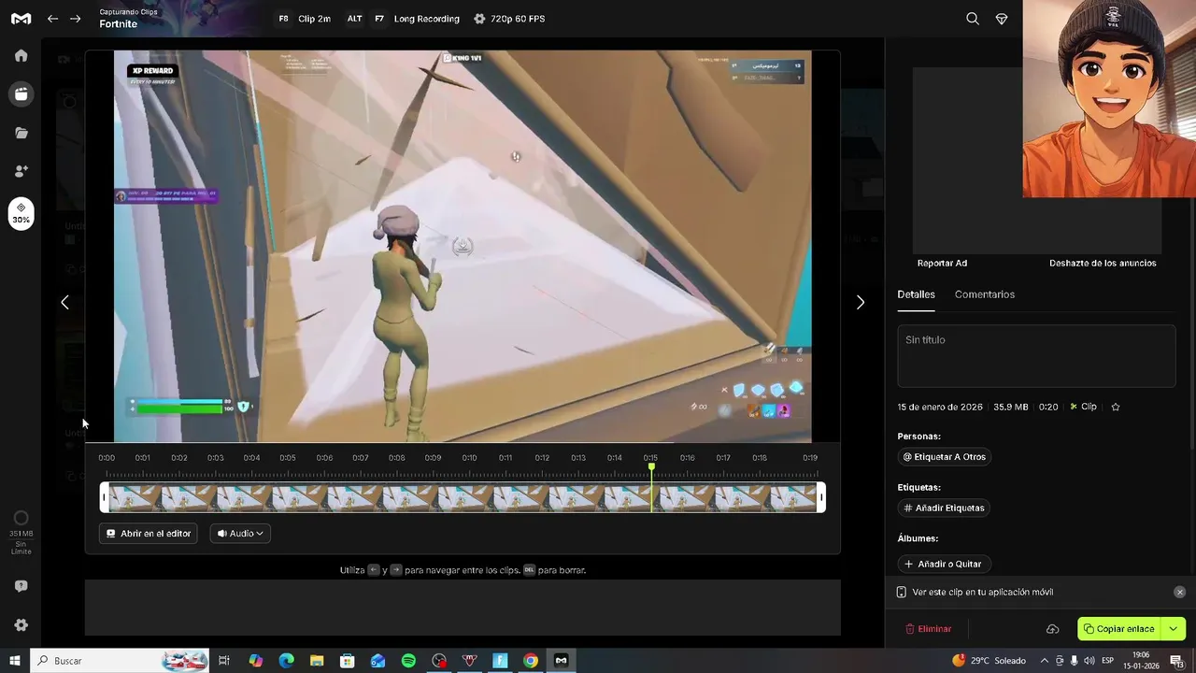
Task: Click the 35.9 MB file size text
Action: pos(1011,407)
